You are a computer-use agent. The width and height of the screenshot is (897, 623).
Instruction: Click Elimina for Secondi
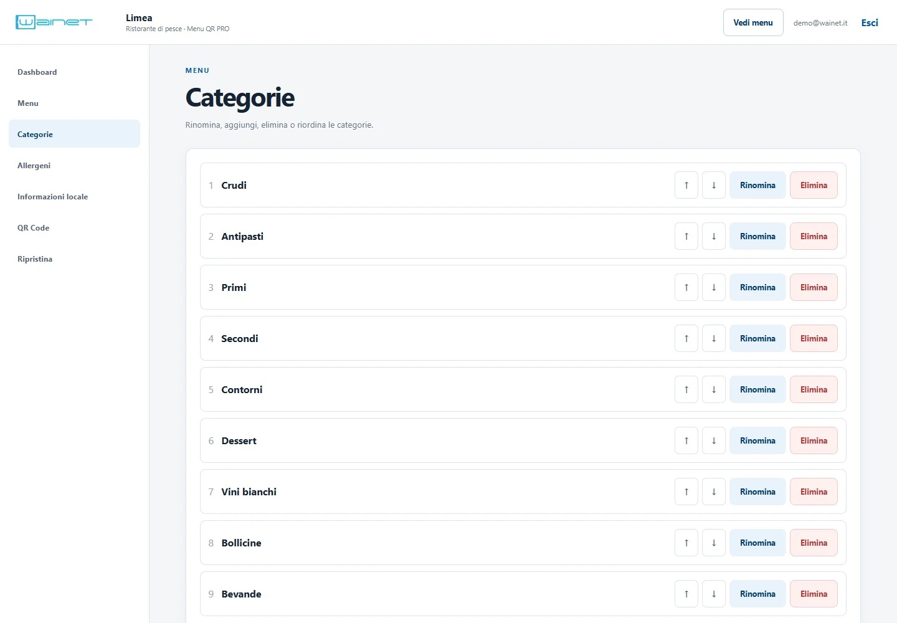click(814, 338)
